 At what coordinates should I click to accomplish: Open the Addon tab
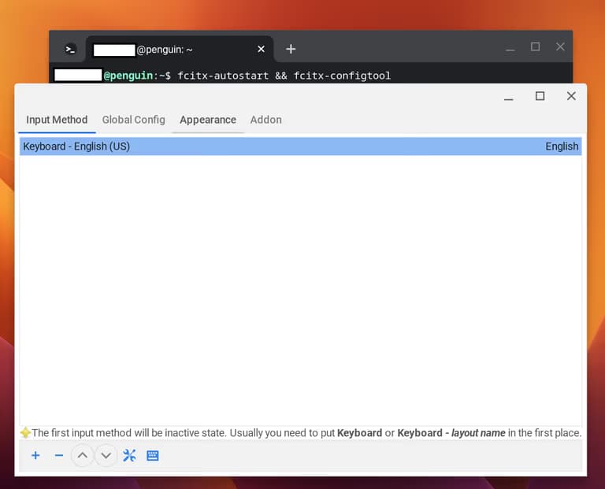(265, 120)
